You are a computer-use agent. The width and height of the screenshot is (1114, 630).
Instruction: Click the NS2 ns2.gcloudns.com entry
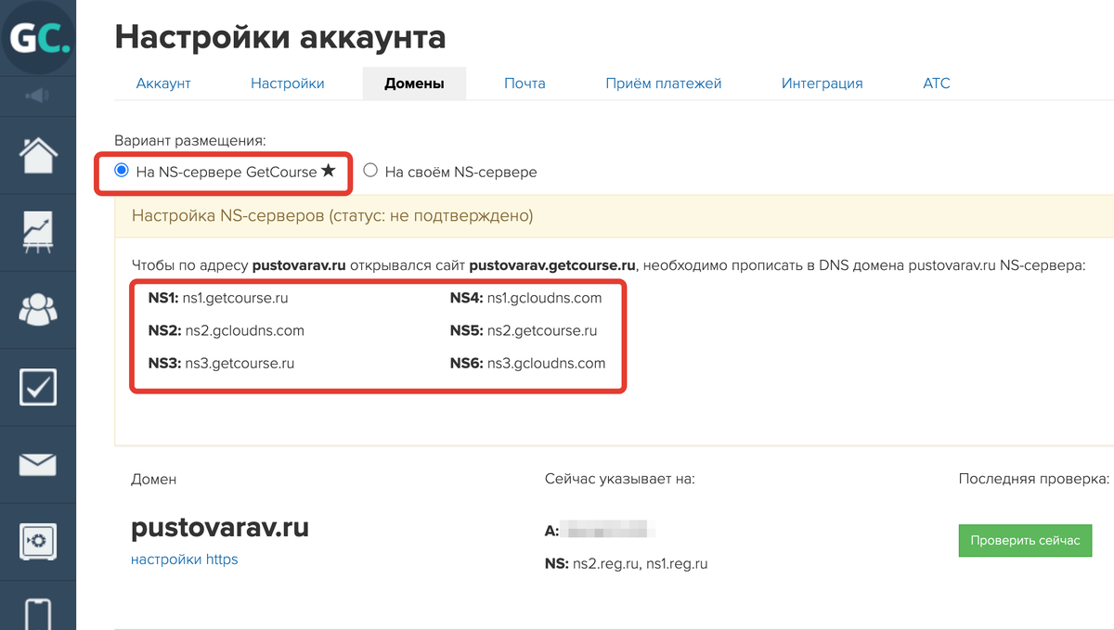[x=227, y=330]
